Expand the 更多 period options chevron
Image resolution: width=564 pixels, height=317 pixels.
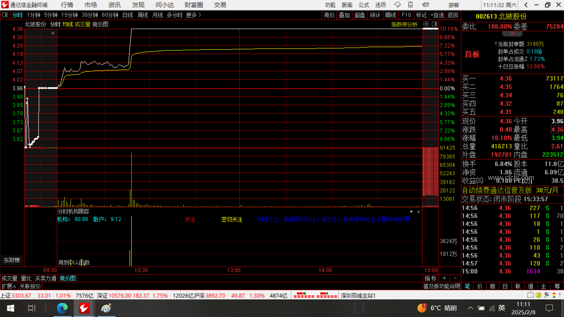200,15
